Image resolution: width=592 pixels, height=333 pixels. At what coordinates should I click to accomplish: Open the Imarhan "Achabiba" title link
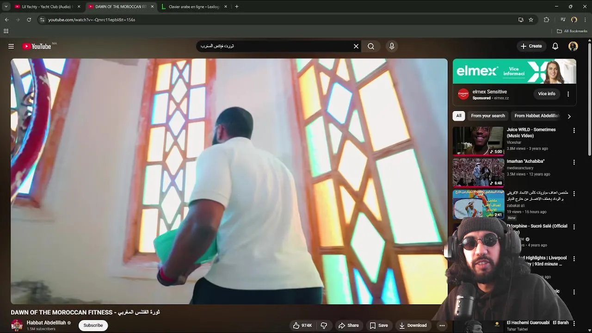click(x=525, y=161)
